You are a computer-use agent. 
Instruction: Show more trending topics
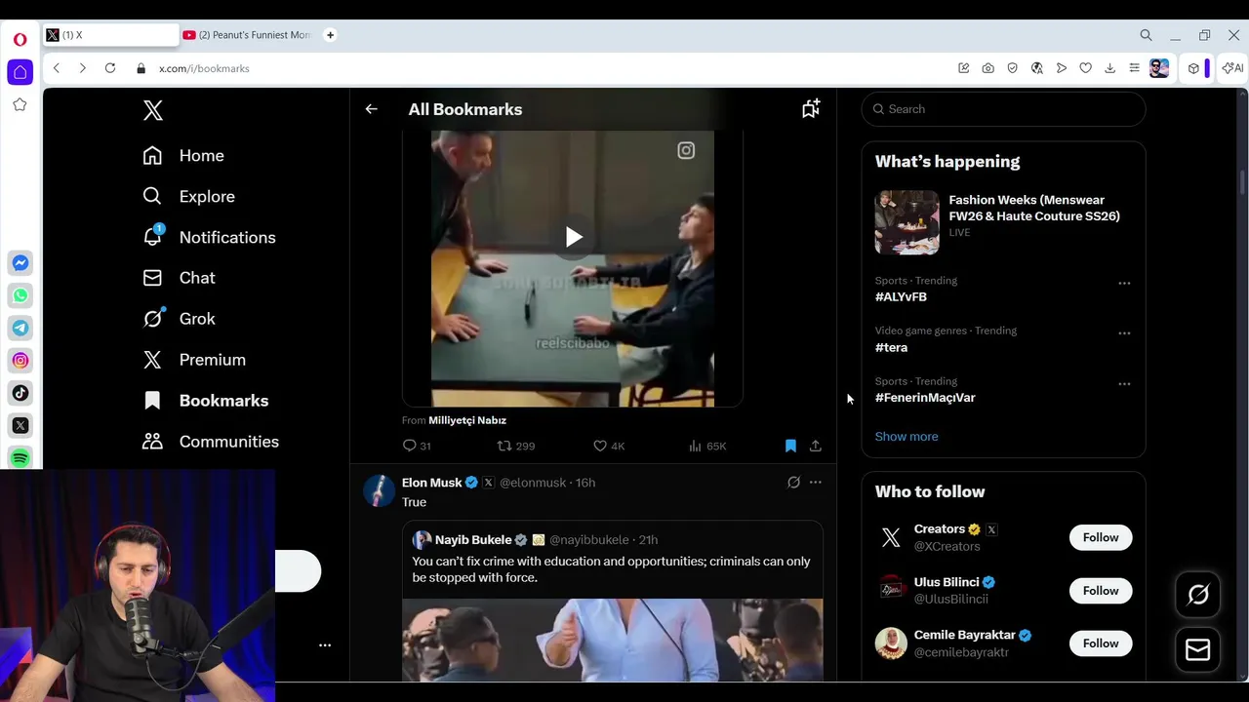click(907, 436)
